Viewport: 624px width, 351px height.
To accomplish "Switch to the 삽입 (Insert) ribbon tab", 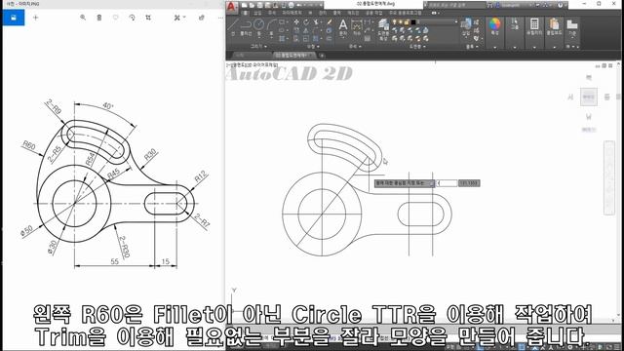I will point(257,13).
